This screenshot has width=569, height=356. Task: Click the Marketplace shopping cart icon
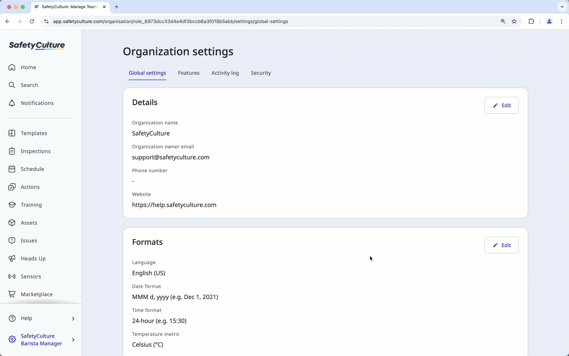(x=12, y=294)
